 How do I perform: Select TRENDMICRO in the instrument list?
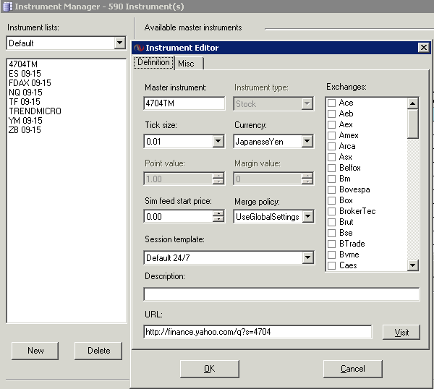pyautogui.click(x=35, y=111)
